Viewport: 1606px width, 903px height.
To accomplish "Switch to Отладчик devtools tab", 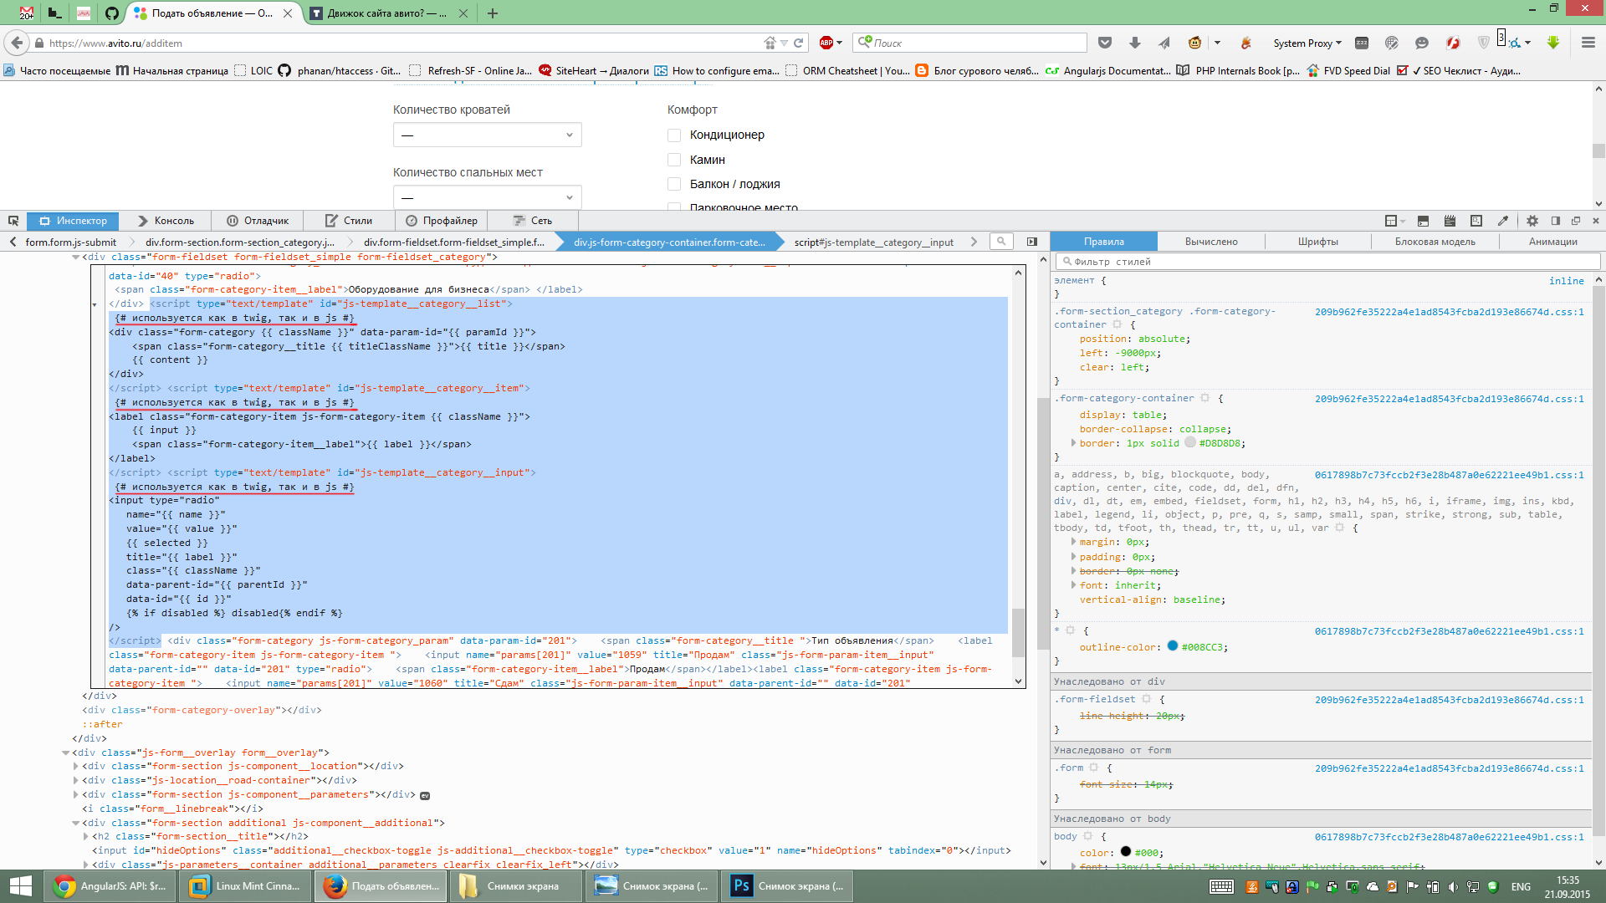I will click(x=258, y=221).
